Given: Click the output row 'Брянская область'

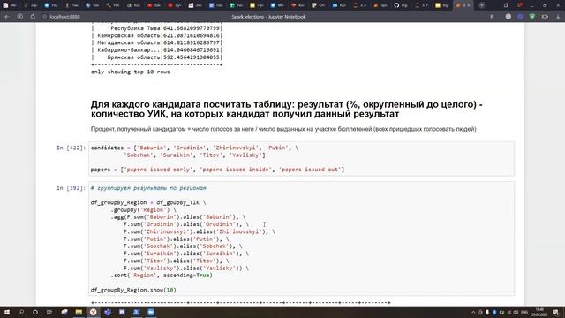Looking at the screenshot, I should pyautogui.click(x=156, y=57).
